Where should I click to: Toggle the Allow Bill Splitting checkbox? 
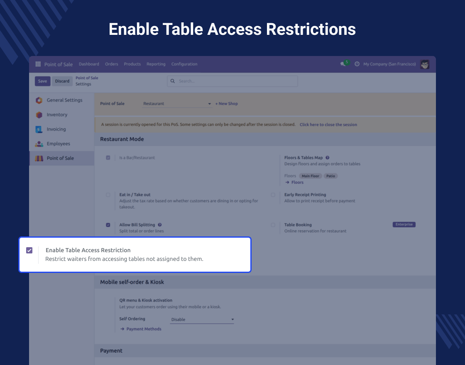coord(108,224)
